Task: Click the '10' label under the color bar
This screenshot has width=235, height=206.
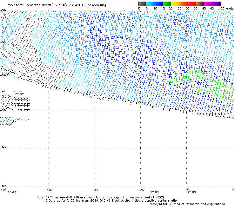Action: (155, 9)
